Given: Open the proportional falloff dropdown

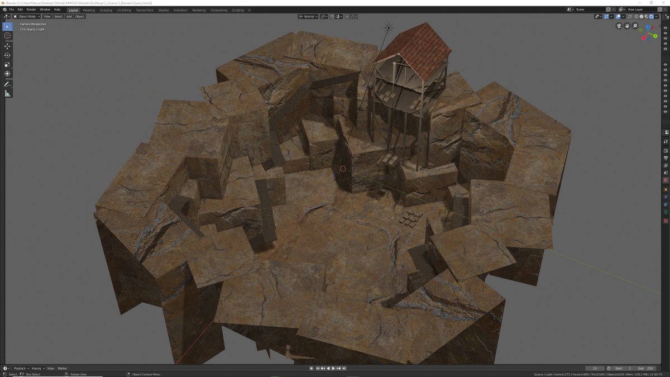Looking at the screenshot, I should 353,16.
